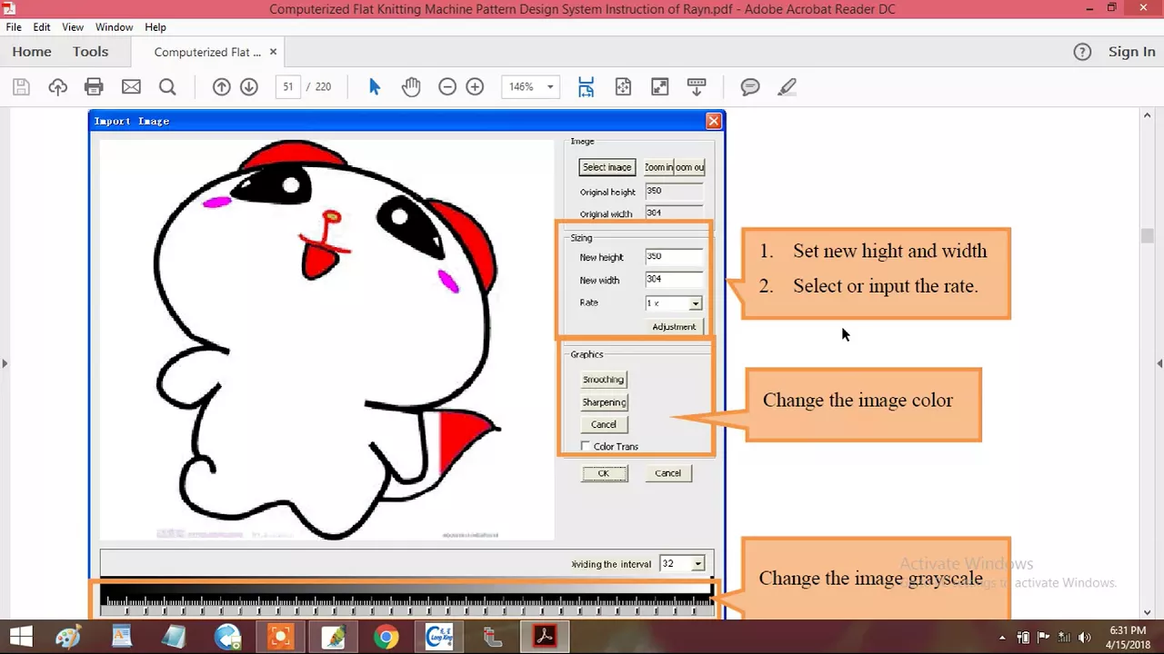The width and height of the screenshot is (1164, 654).
Task: Choose the Selection arrow tool
Action: tap(375, 87)
